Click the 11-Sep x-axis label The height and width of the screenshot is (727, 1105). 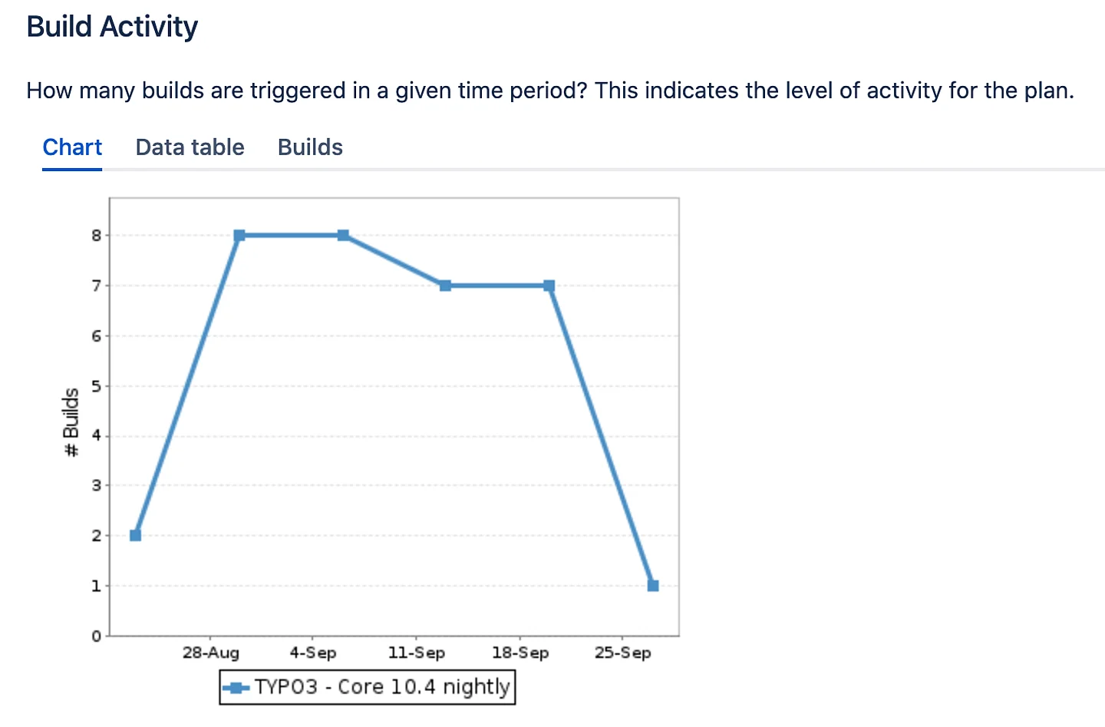pyautogui.click(x=417, y=653)
